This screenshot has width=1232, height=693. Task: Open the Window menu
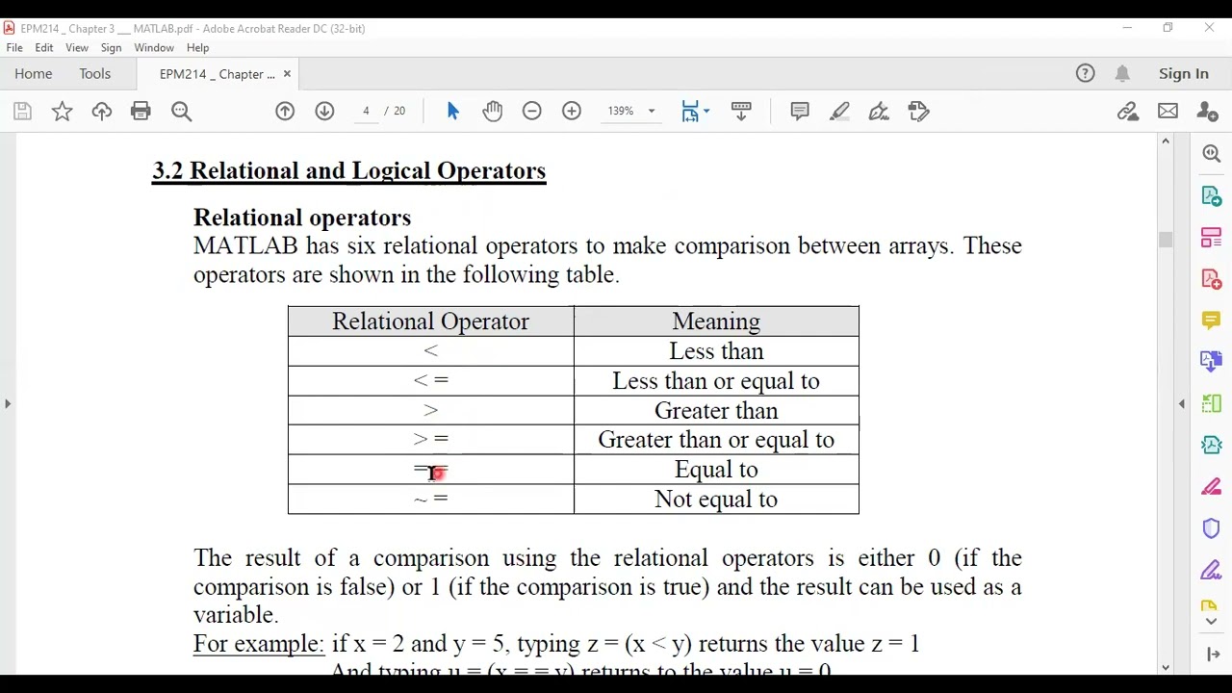[x=154, y=48]
